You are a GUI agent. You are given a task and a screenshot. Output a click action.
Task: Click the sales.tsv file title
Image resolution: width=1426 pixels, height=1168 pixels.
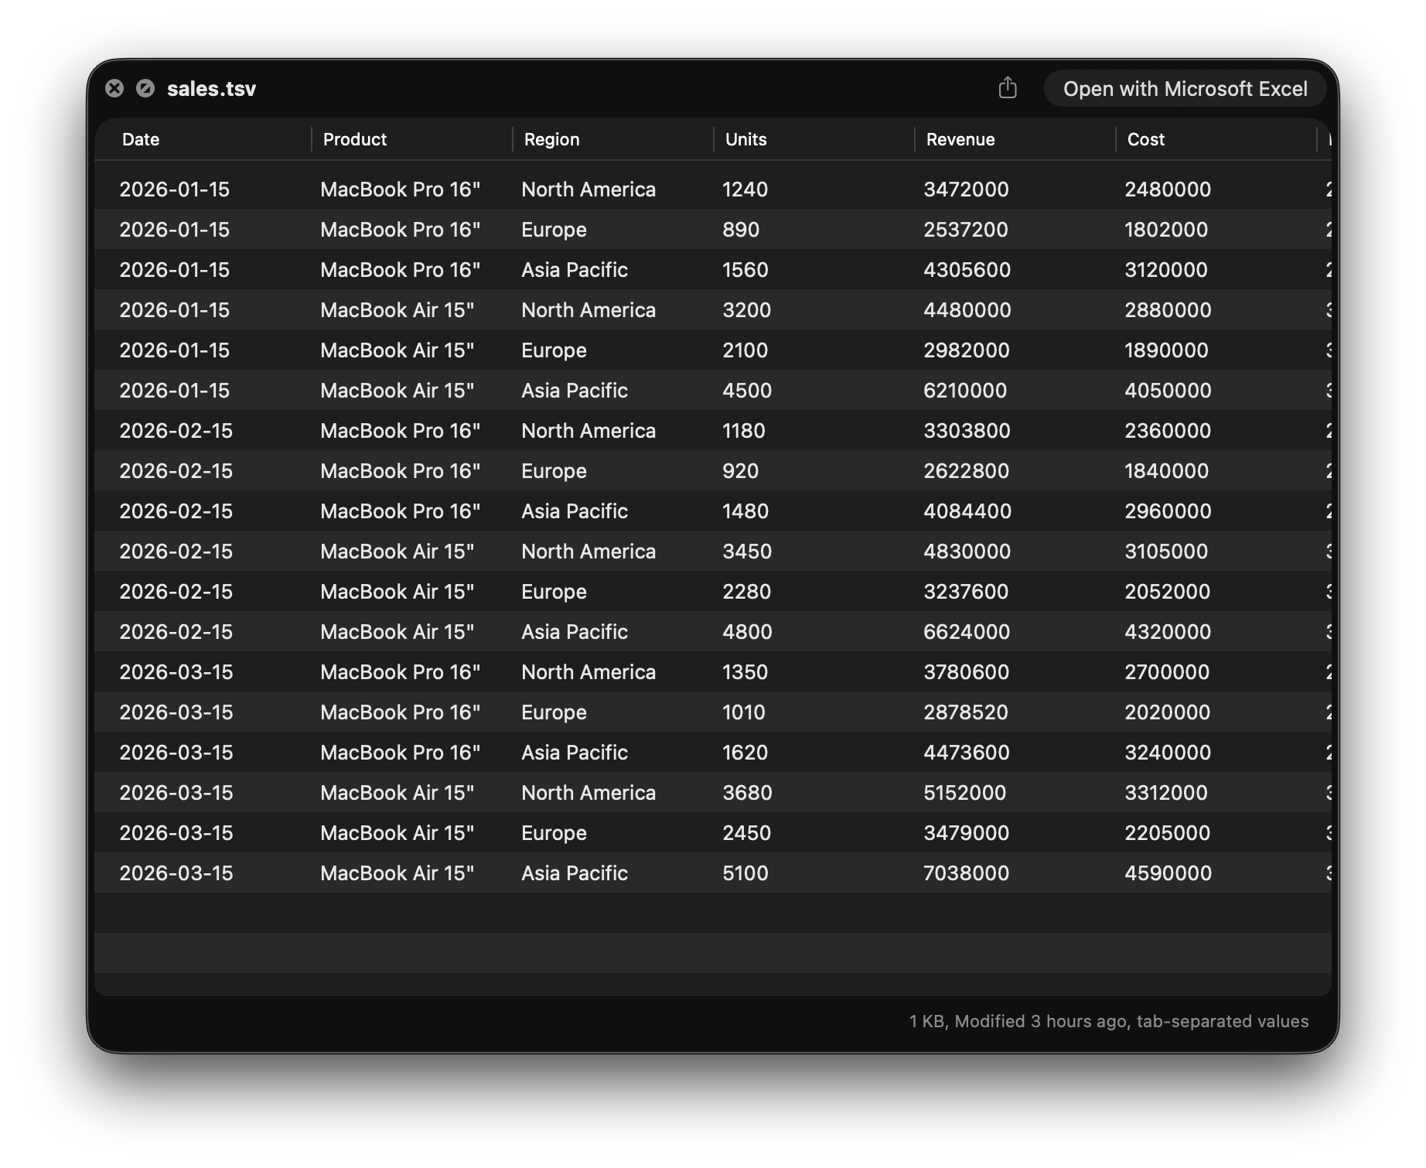pos(211,89)
